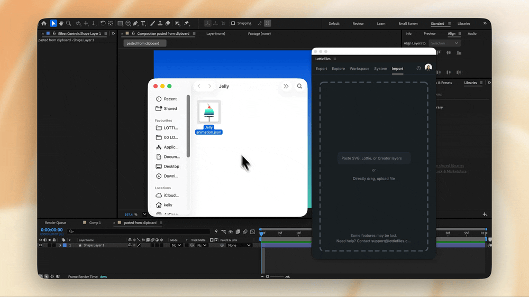Toggle quality switch on Shape Layer 1

click(x=139, y=245)
